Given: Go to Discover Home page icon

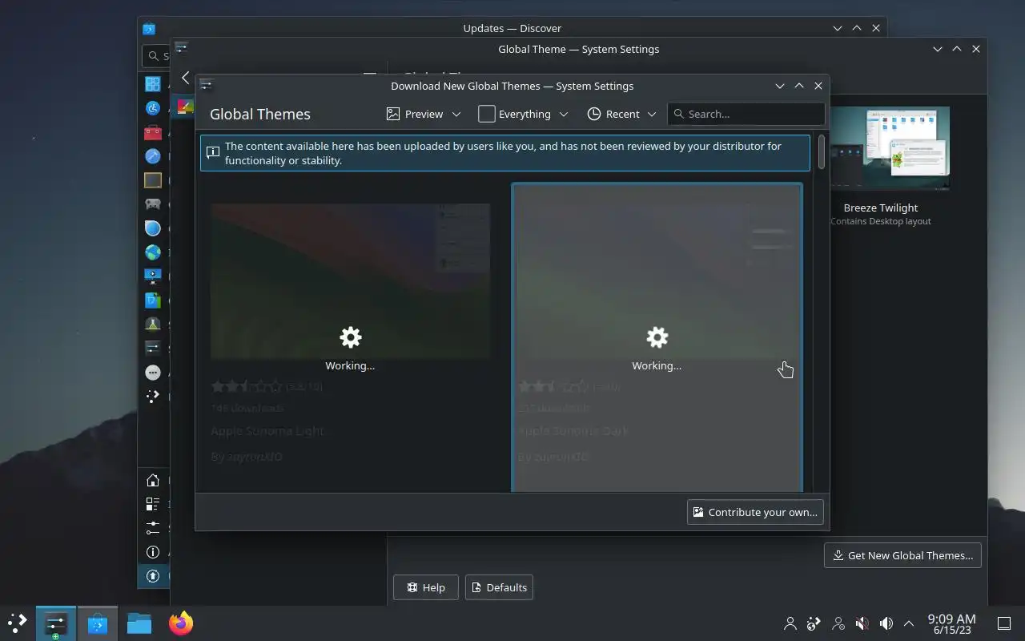Looking at the screenshot, I should click(x=153, y=480).
